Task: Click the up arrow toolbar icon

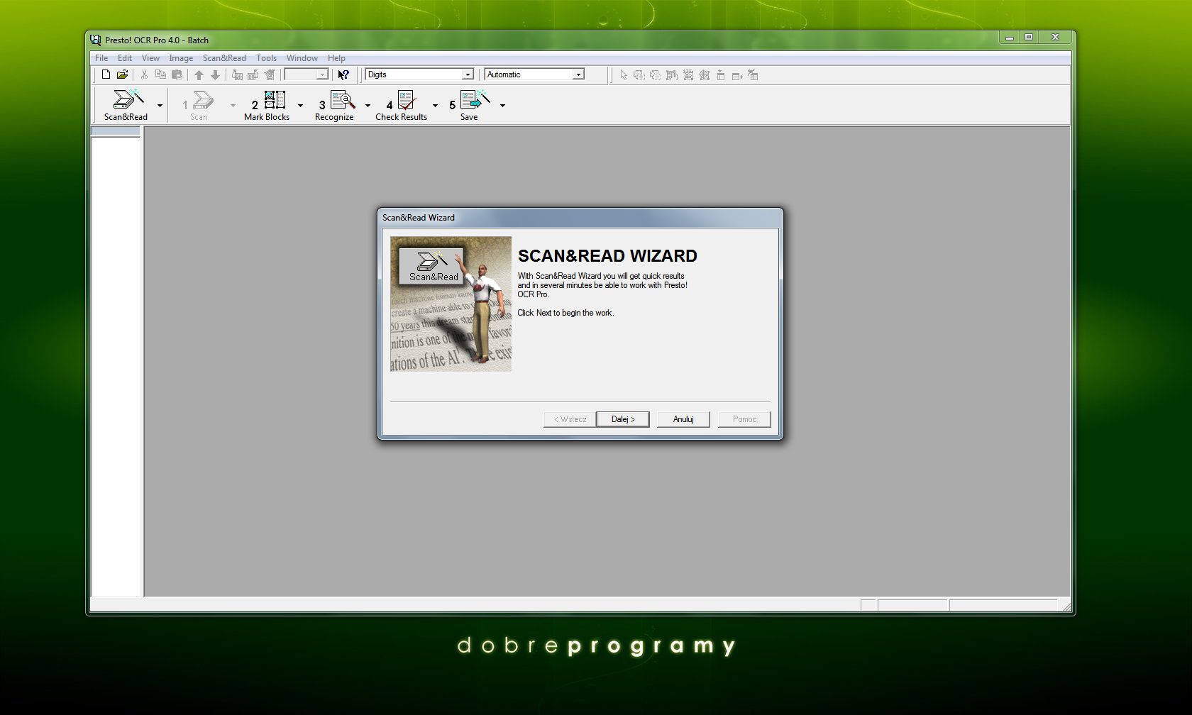Action: click(x=199, y=74)
